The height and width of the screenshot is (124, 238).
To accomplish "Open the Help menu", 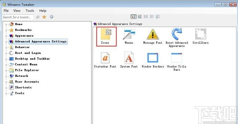I will coord(43,11).
